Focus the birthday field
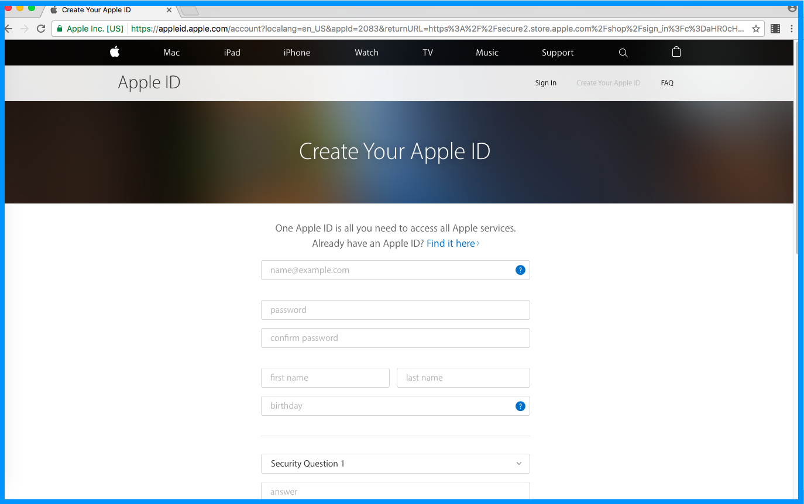Viewport: 804px width, 504px height. click(x=396, y=406)
